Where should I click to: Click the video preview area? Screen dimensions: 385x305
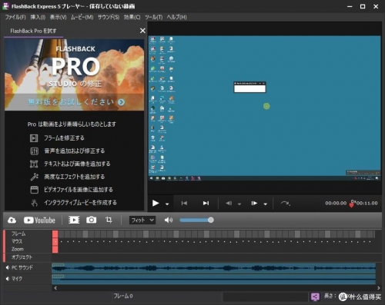(x=265, y=108)
